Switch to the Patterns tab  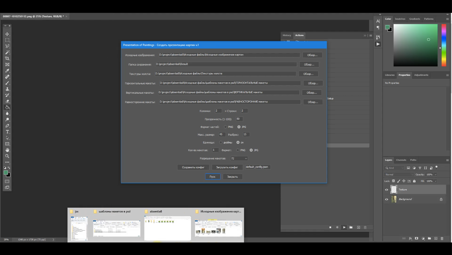(x=429, y=19)
